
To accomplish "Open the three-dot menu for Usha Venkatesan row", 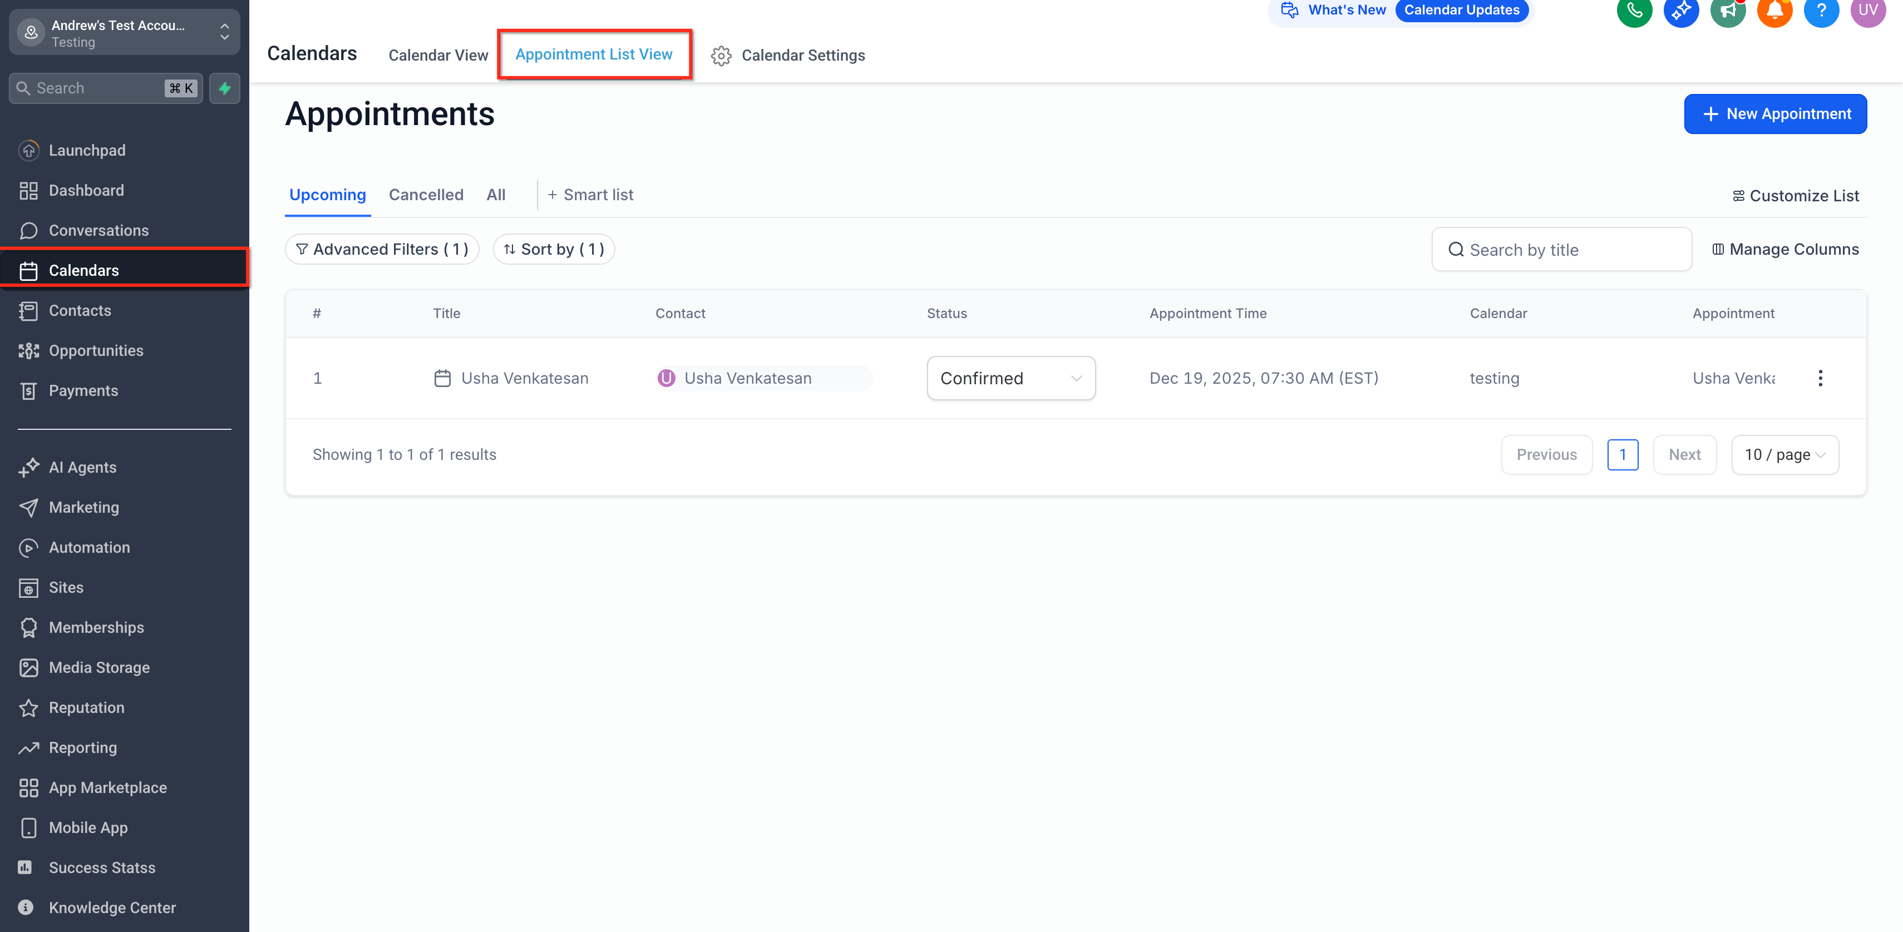I will pyautogui.click(x=1820, y=378).
